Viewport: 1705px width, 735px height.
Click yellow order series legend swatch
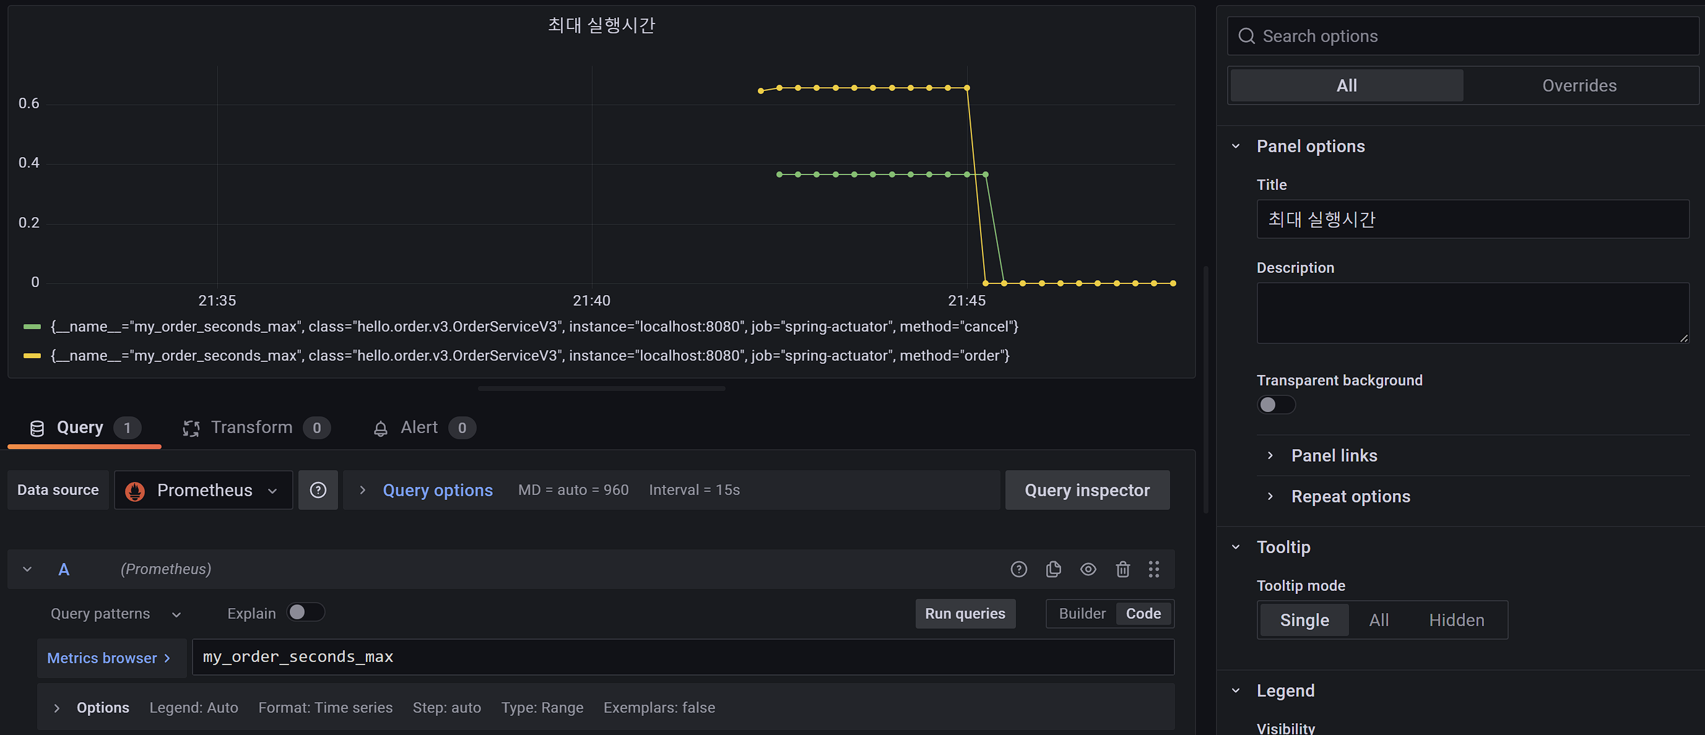click(x=32, y=356)
